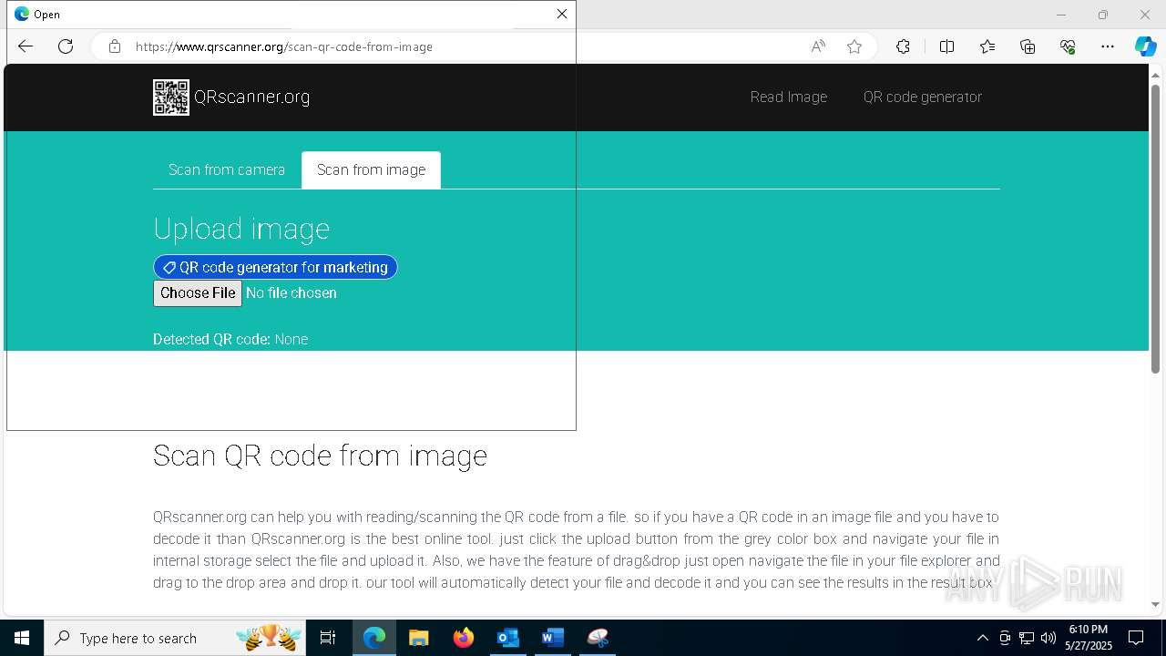Open File Explorer from taskbar
This screenshot has width=1166, height=656.
(x=419, y=638)
